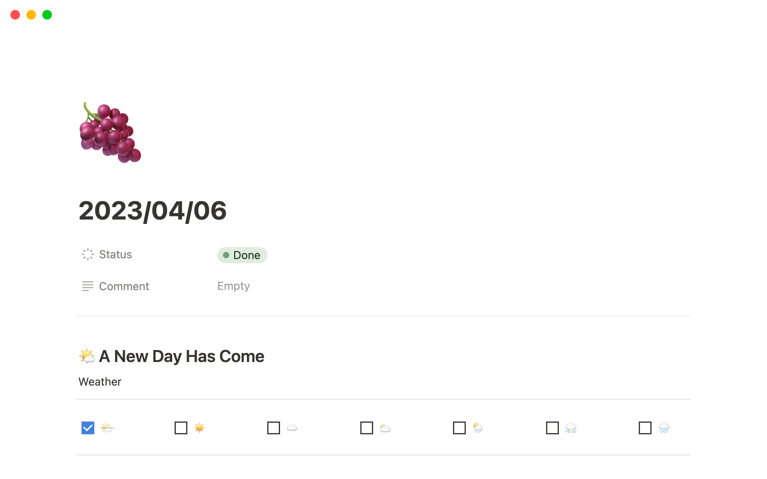767x479 pixels.
Task: Tick the checkbox beside the sun-with-rain-cloud emoji
Action: click(459, 428)
